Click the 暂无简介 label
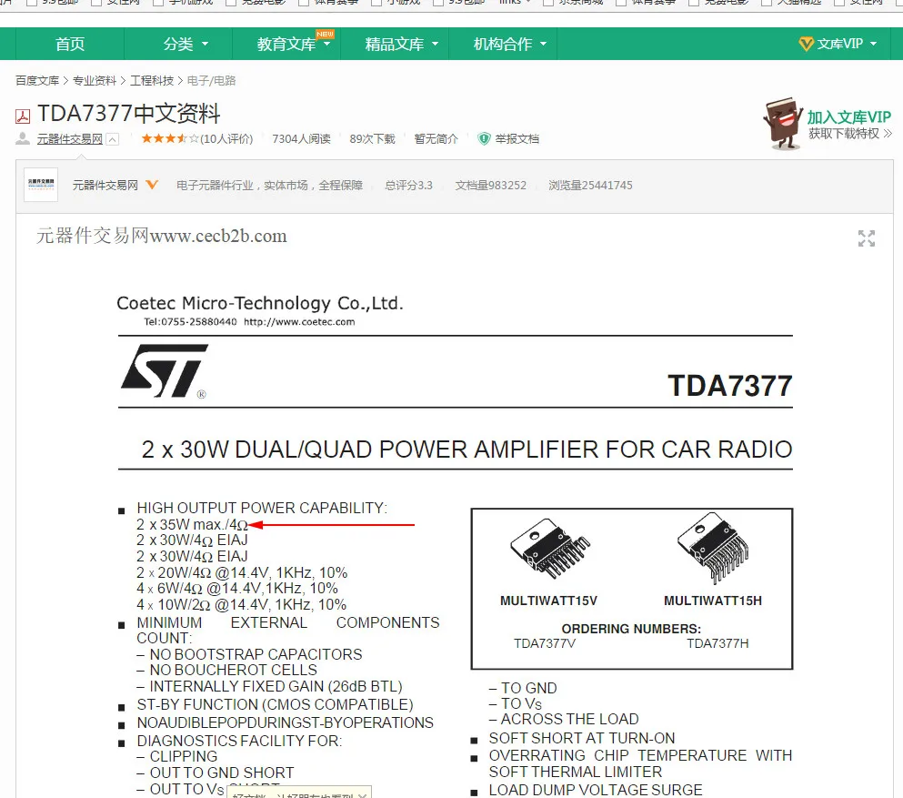The image size is (903, 798). [436, 139]
